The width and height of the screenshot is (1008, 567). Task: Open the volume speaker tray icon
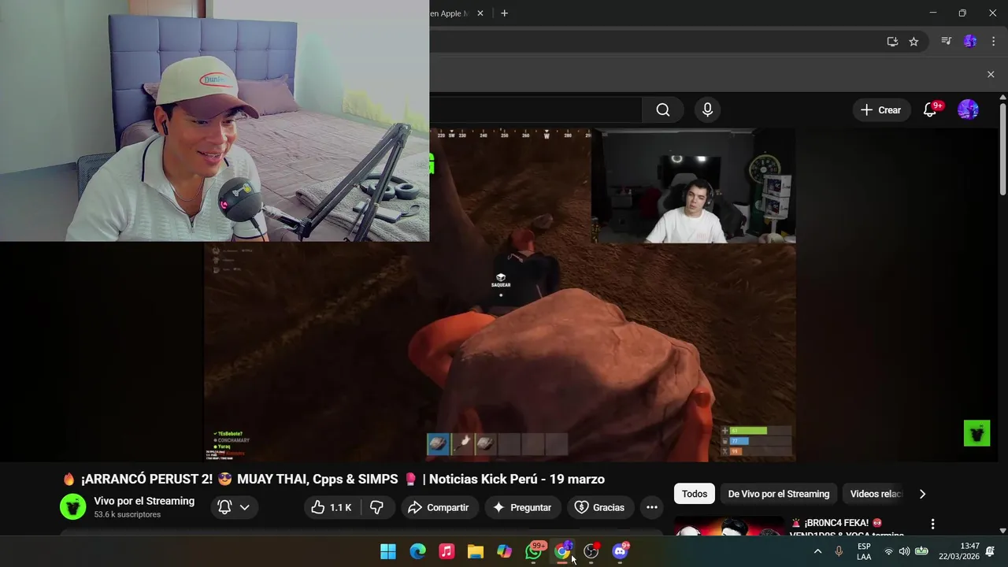[904, 551]
